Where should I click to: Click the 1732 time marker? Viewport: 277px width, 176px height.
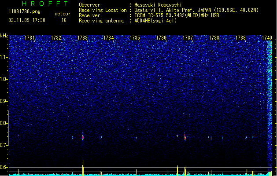56,38
